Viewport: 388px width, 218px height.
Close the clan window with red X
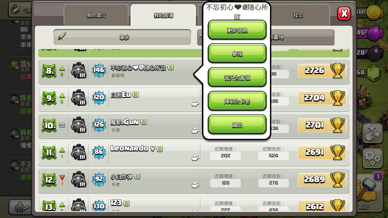[x=344, y=14]
